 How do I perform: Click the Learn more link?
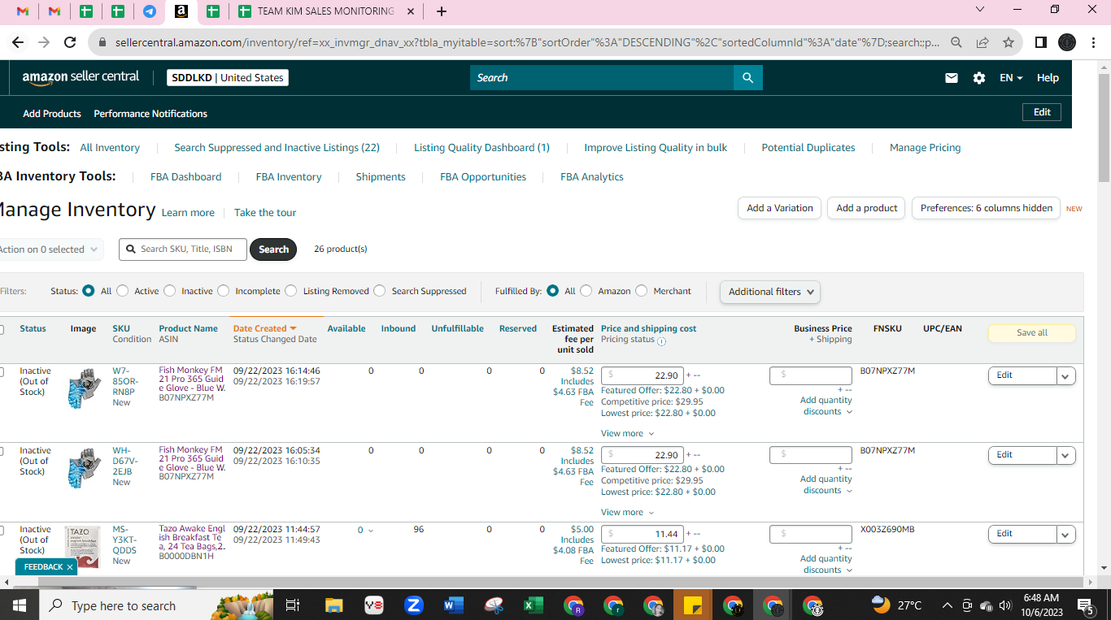[x=188, y=213]
